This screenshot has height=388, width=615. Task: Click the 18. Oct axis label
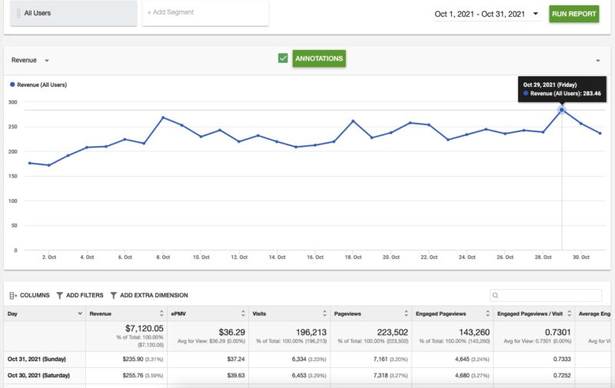click(x=353, y=257)
